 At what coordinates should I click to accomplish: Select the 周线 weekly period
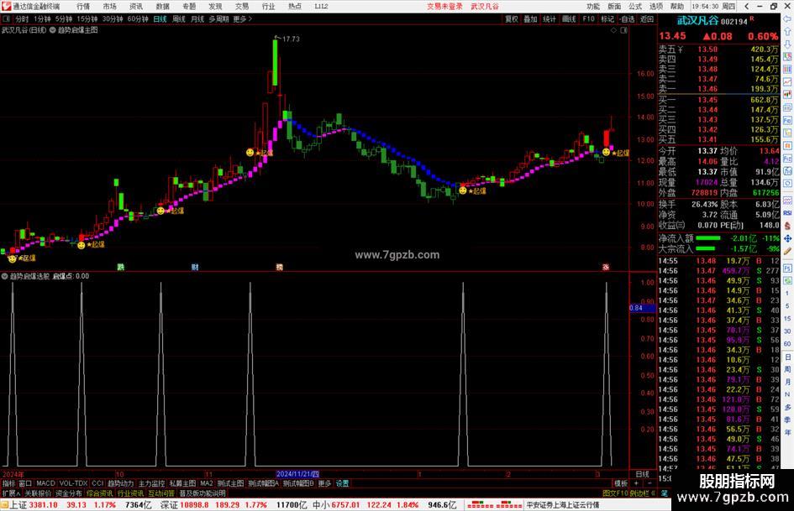point(179,18)
